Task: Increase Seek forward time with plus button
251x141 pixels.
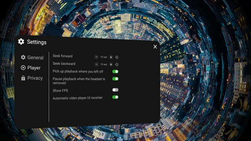Action: 111,57
